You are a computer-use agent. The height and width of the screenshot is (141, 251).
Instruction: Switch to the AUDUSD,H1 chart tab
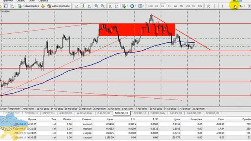pyautogui.click(x=65, y=113)
